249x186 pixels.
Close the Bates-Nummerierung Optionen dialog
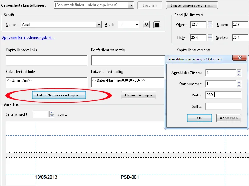click(x=240, y=58)
